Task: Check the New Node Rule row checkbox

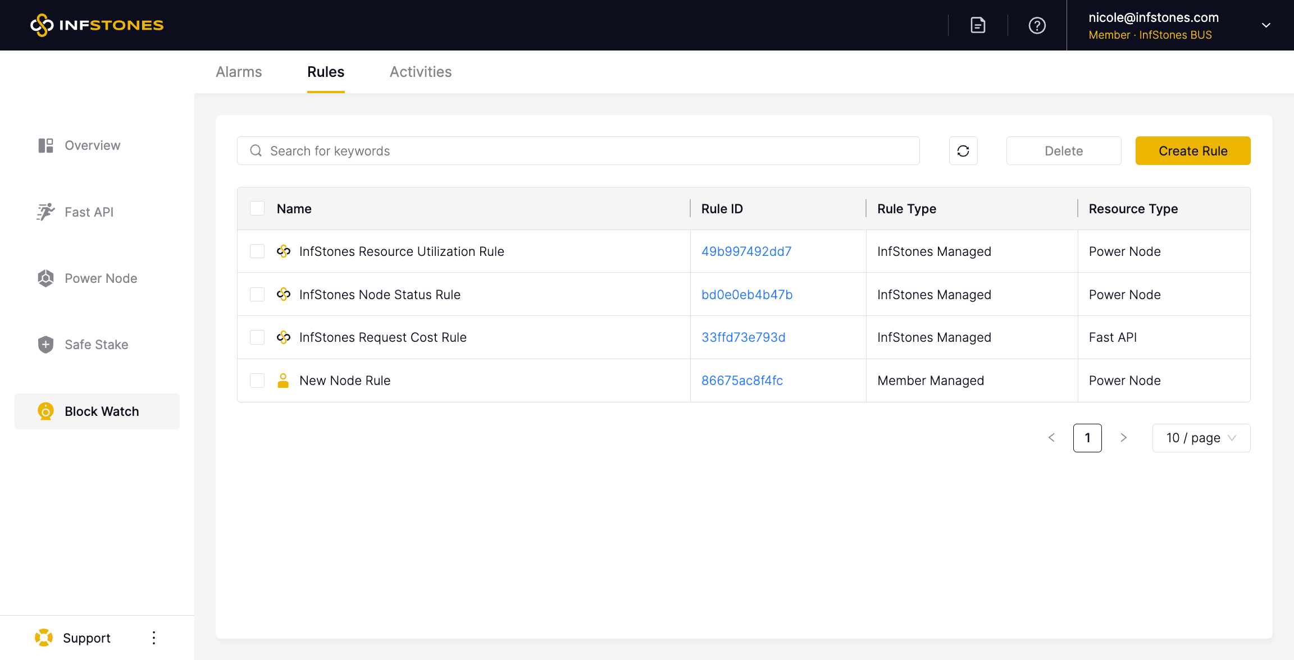Action: tap(257, 381)
